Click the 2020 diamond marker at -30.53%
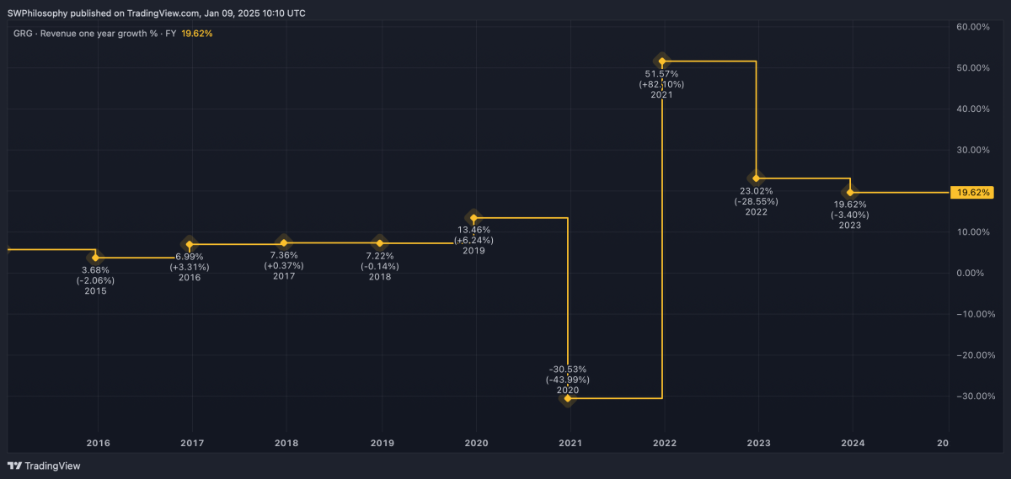The image size is (1011, 479). [x=568, y=398]
